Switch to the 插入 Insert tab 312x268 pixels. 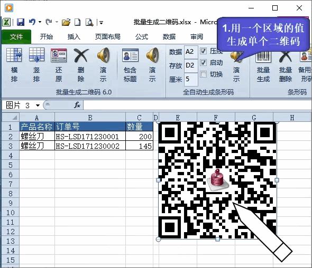pyautogui.click(x=74, y=37)
